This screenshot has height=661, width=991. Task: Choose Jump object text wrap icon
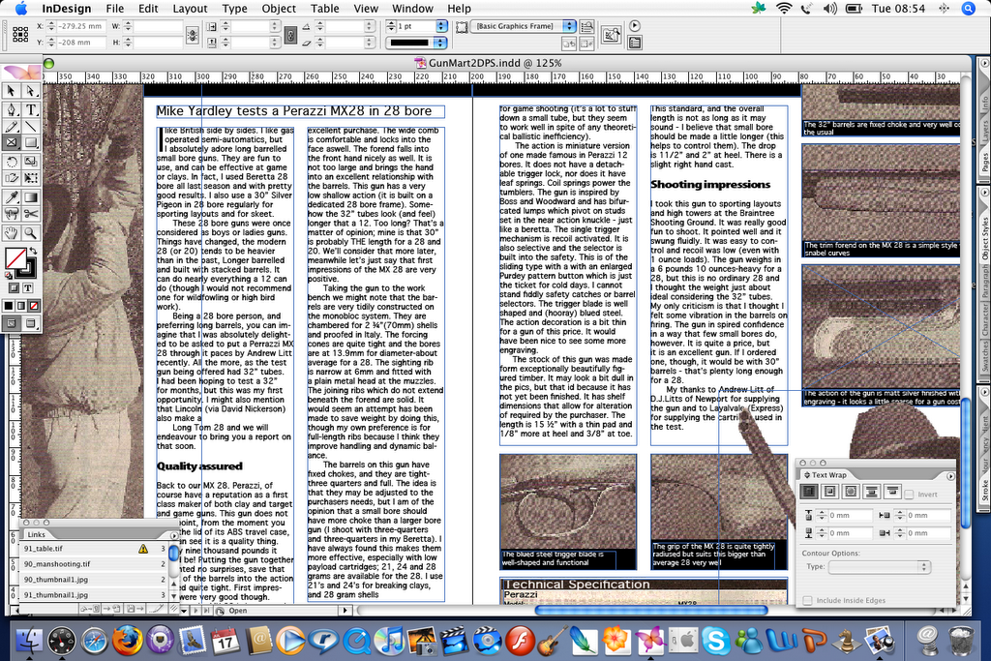pyautogui.click(x=872, y=492)
